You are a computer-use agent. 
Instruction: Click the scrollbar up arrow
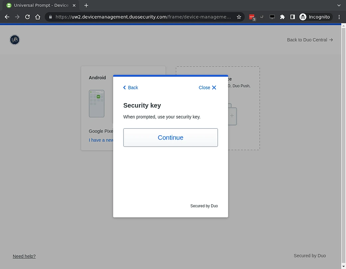coord(344,26)
